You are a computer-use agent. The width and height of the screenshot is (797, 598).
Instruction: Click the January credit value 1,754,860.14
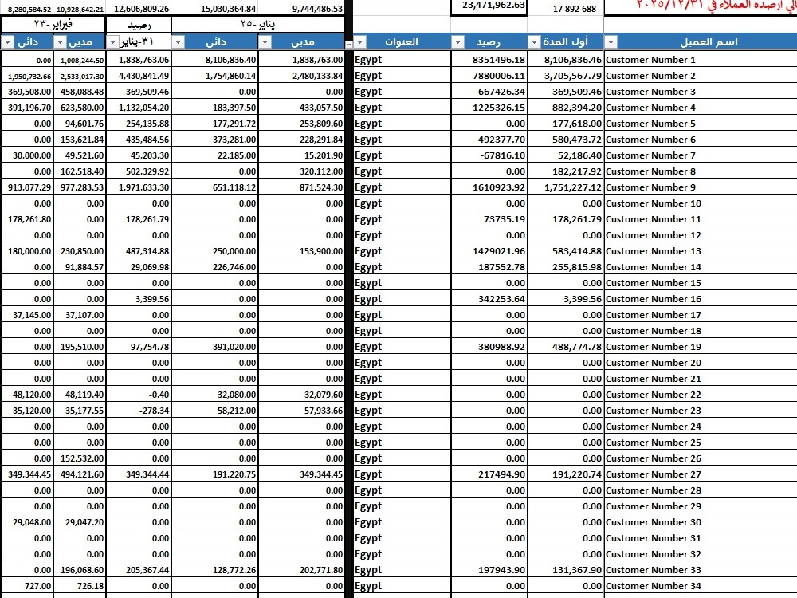tap(215, 76)
